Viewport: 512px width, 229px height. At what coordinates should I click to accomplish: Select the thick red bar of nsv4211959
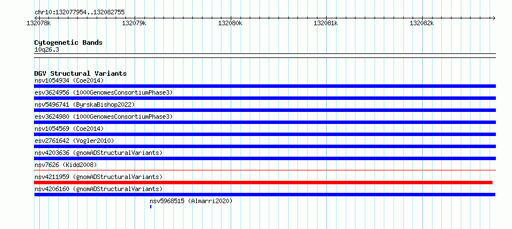263,183
